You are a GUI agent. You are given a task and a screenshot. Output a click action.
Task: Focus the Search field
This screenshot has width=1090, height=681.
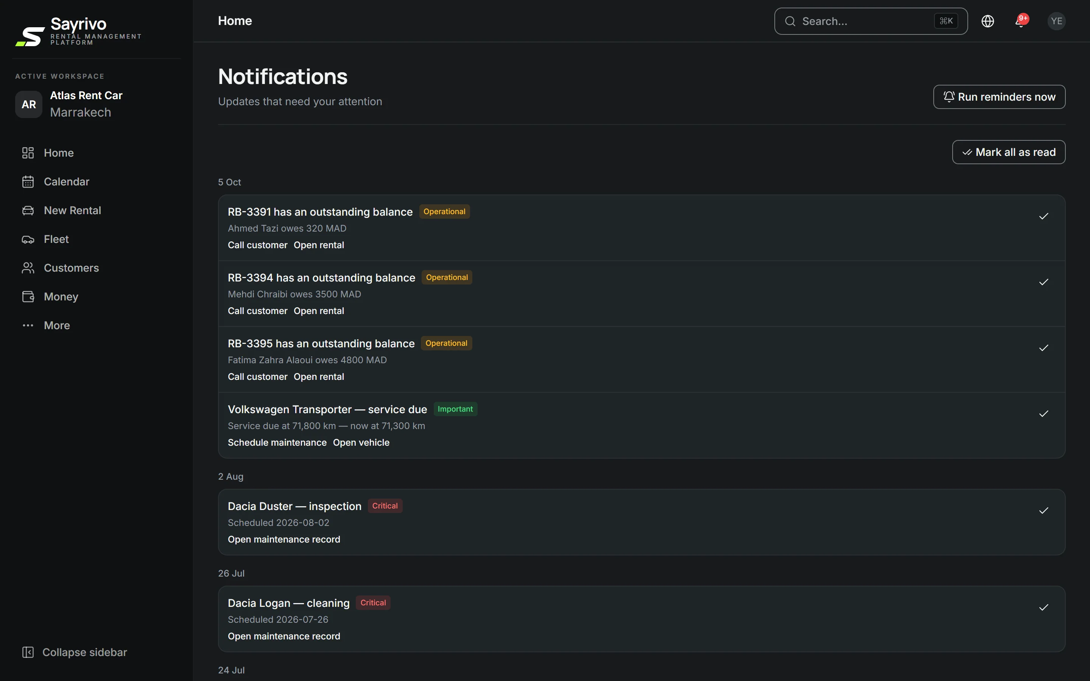870,21
